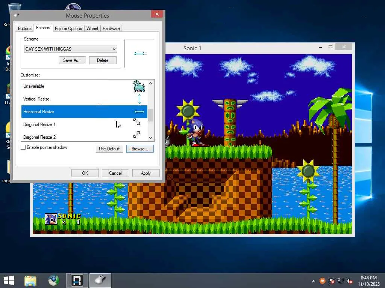This screenshot has height=288, width=385.
Task: Select the Vertical Resize pointer row
Action: 84,99
